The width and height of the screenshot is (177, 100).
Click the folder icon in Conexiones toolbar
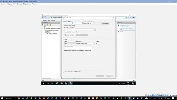[x=48, y=25]
